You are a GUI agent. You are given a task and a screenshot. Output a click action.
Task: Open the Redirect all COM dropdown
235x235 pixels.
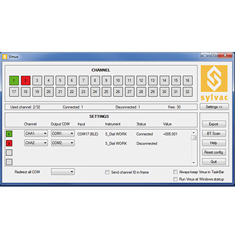[x=63, y=172]
